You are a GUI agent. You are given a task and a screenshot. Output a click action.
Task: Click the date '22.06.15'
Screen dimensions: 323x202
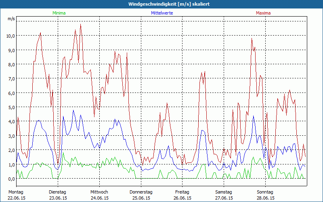pyautogui.click(x=17, y=198)
